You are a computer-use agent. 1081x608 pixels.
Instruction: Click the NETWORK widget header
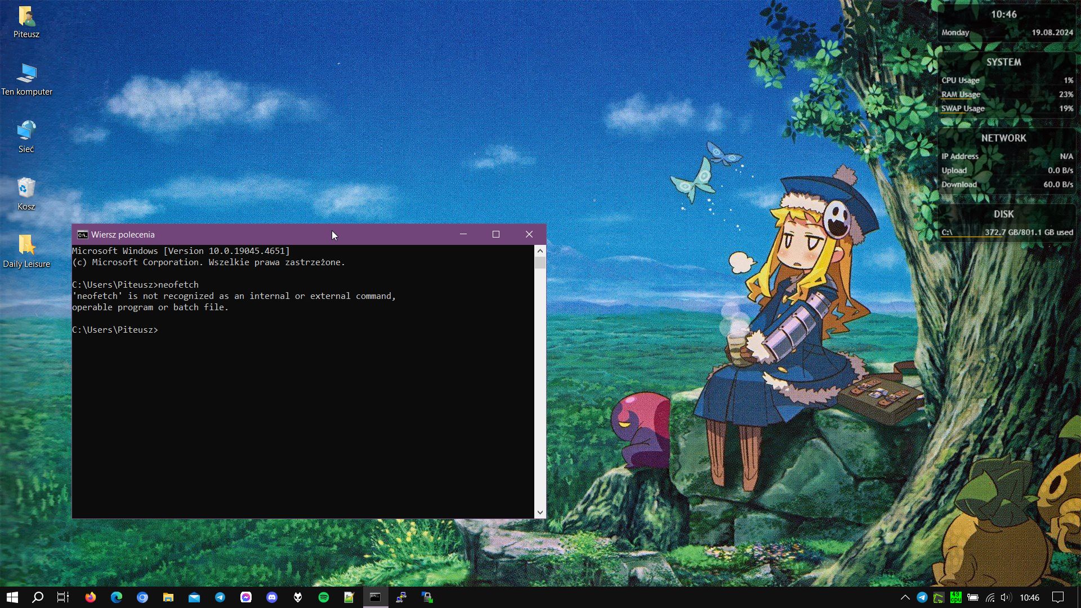[x=1003, y=138]
